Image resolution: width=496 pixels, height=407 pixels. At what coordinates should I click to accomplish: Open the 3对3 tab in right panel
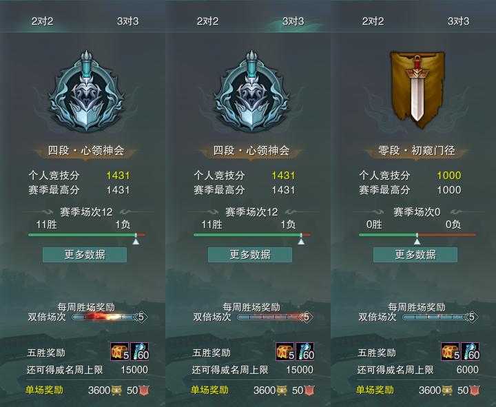[458, 21]
